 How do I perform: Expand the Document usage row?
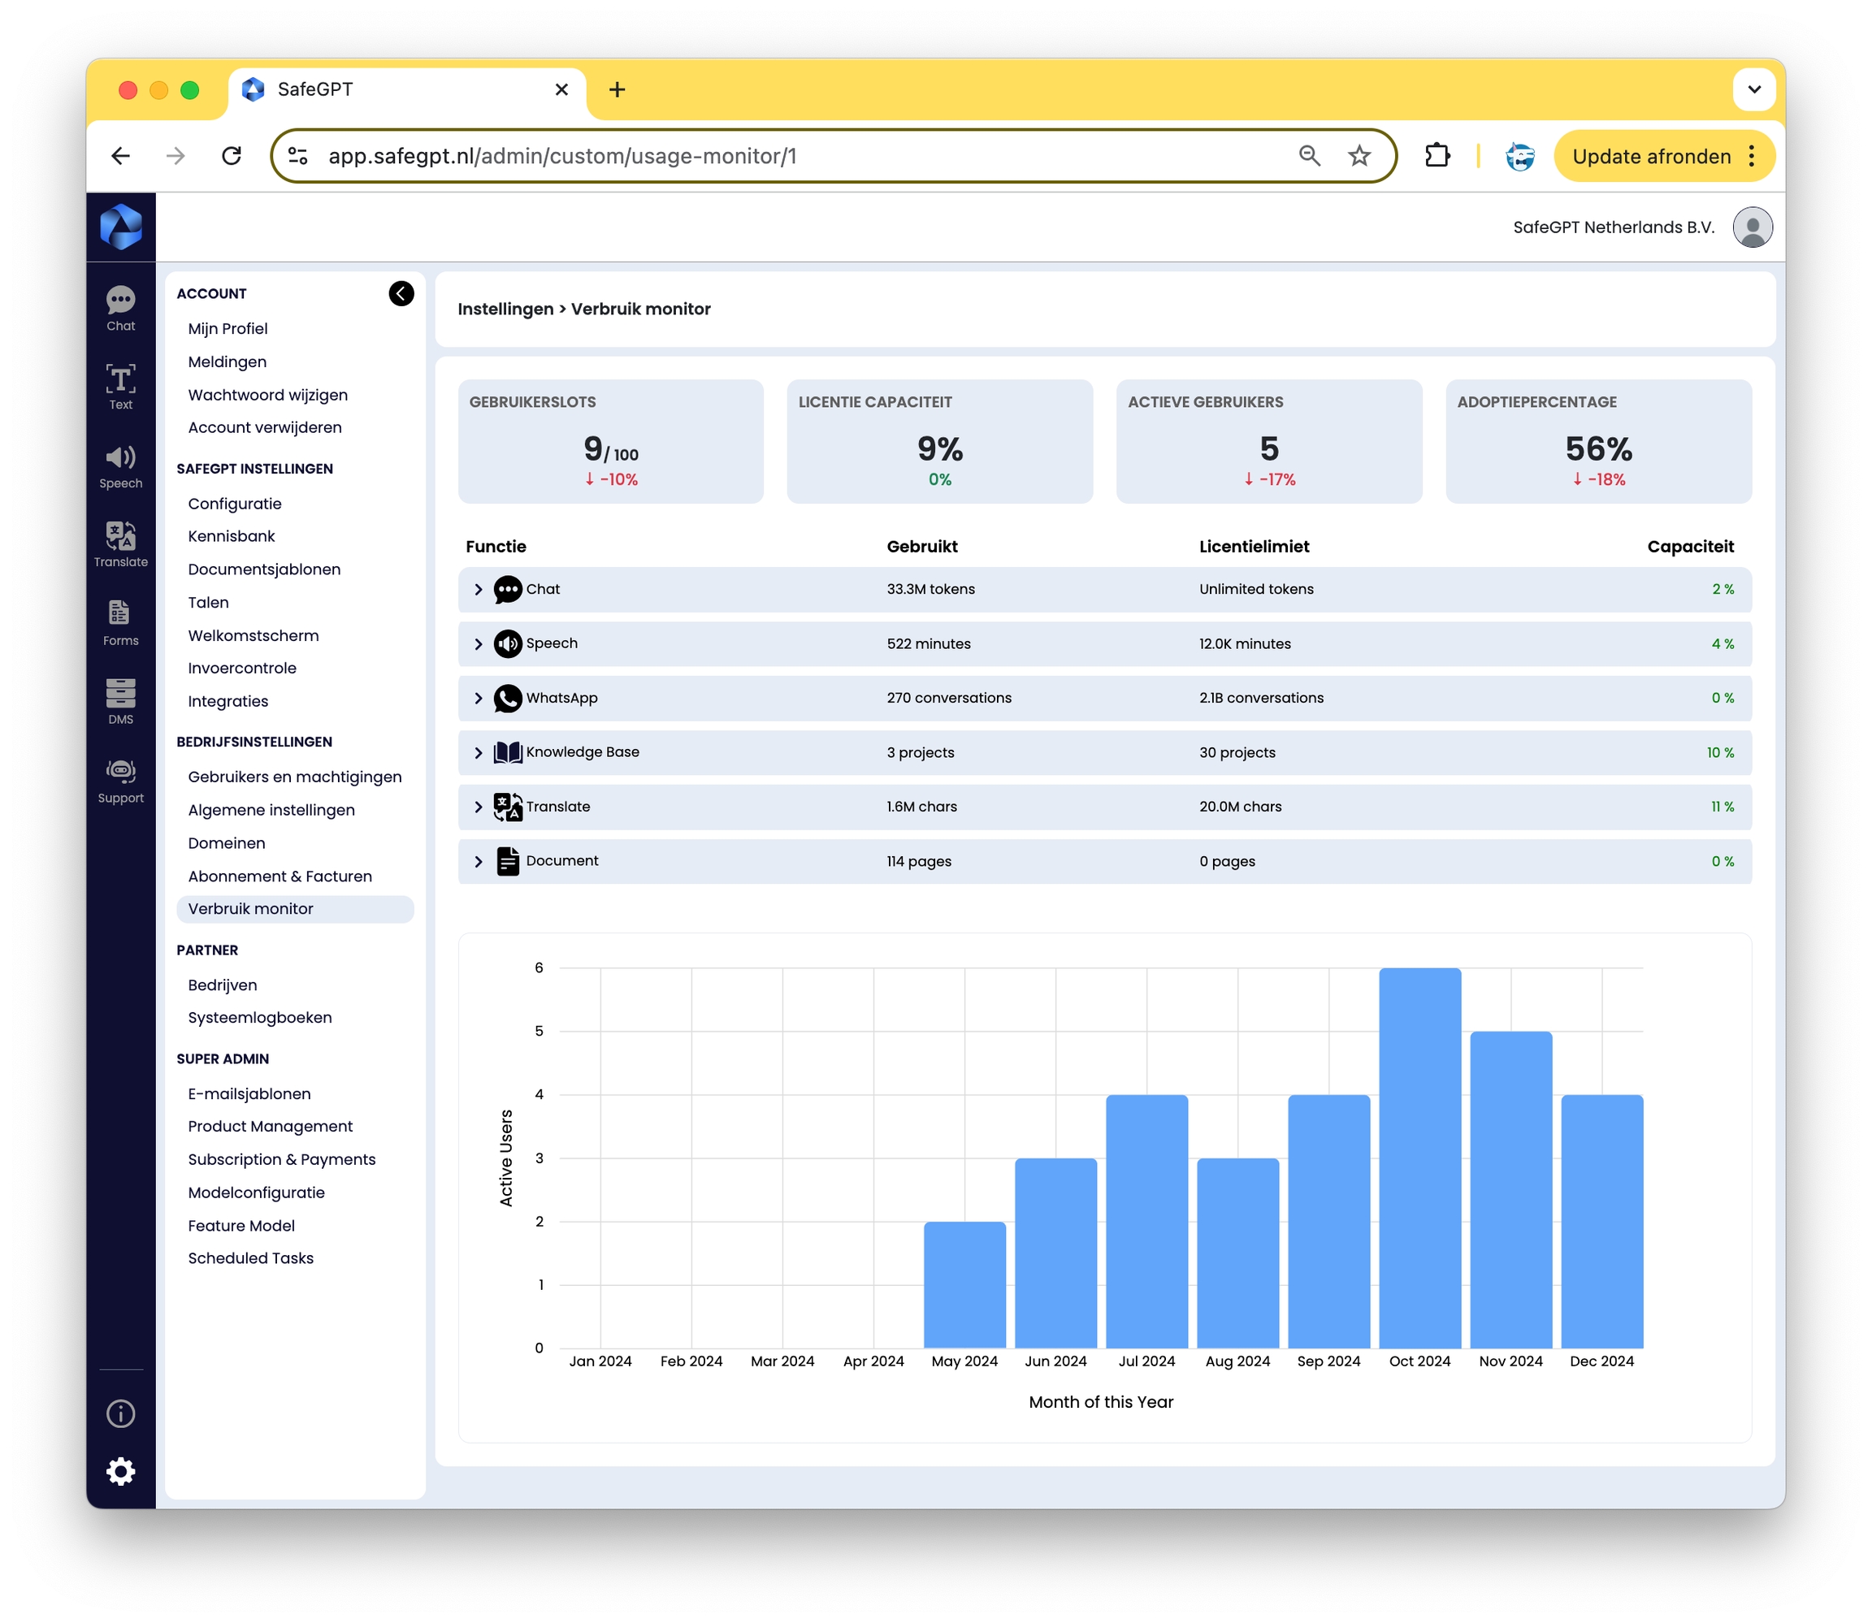point(479,861)
